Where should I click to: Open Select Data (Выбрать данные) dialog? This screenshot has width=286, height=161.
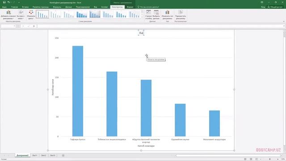pos(156,15)
